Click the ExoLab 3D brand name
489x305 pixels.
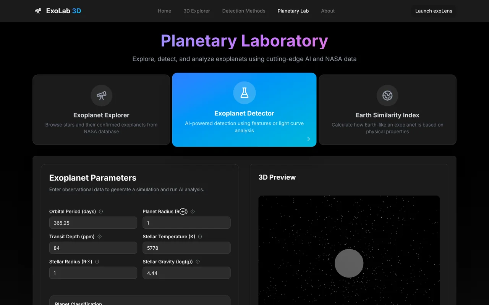(x=63, y=11)
